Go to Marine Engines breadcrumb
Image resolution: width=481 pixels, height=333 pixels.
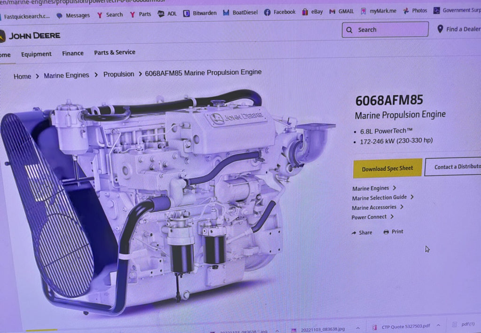point(66,75)
